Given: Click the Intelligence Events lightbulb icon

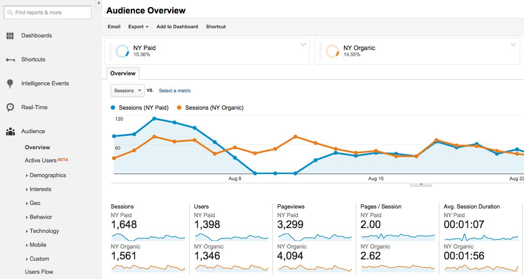Looking at the screenshot, I should tap(10, 84).
